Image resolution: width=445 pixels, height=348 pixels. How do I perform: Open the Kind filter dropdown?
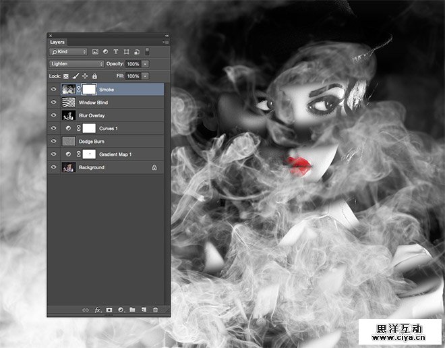point(68,52)
